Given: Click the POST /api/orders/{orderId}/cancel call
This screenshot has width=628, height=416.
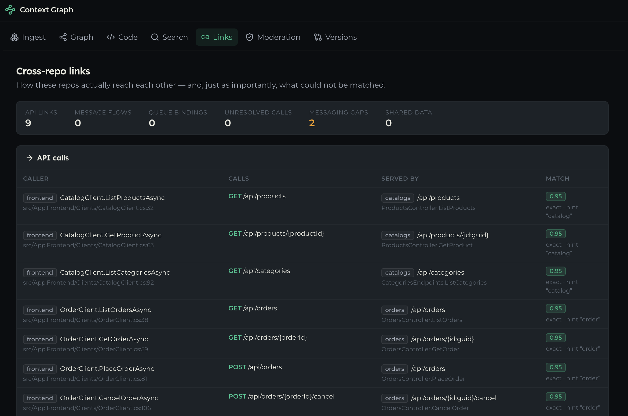Looking at the screenshot, I should 281,396.
